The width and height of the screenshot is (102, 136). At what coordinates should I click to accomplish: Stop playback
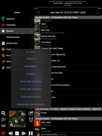point(17,133)
